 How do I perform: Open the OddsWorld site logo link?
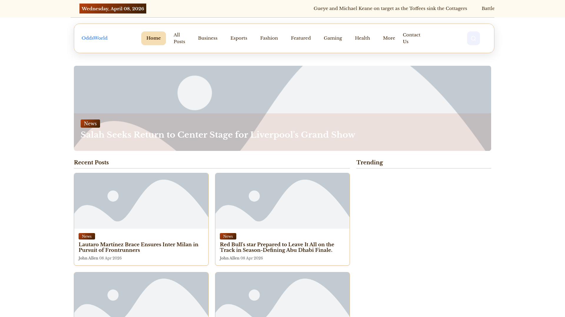(x=94, y=38)
